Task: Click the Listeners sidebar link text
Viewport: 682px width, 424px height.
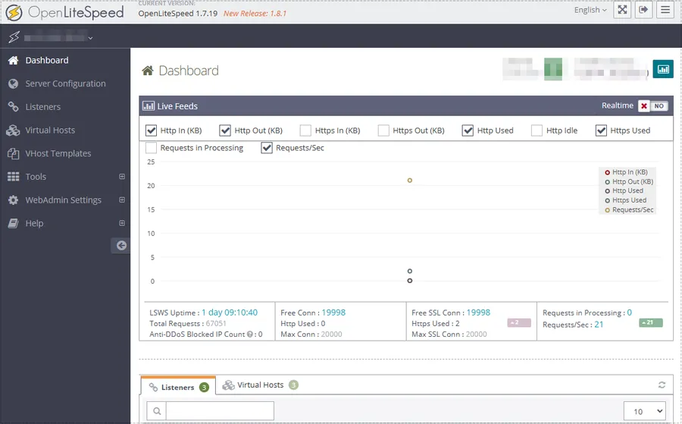Action: pos(43,107)
